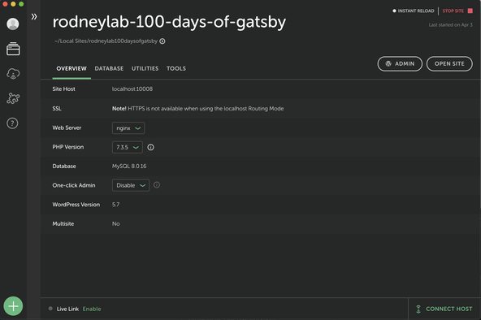Viewport: 481px width, 320px height.
Task: Click the WordPress Version label
Action: coord(76,205)
